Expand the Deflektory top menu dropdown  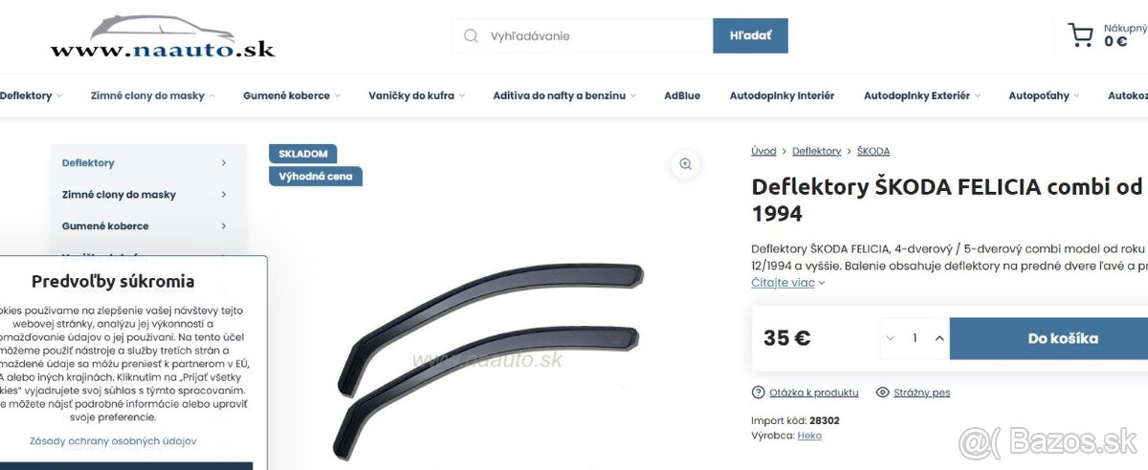pos(32,96)
